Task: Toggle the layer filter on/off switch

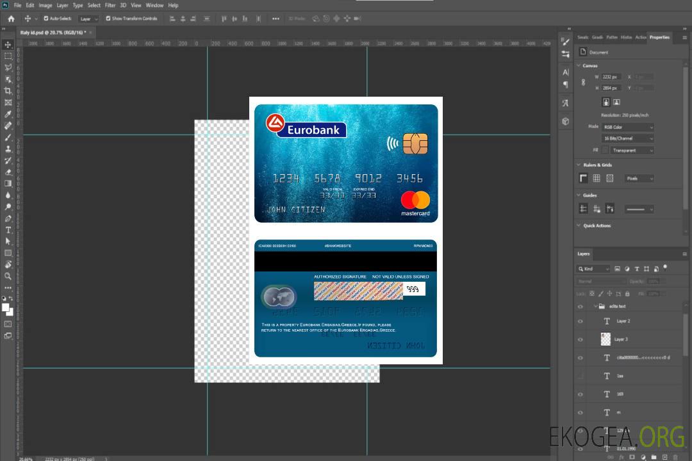Action: click(x=665, y=268)
